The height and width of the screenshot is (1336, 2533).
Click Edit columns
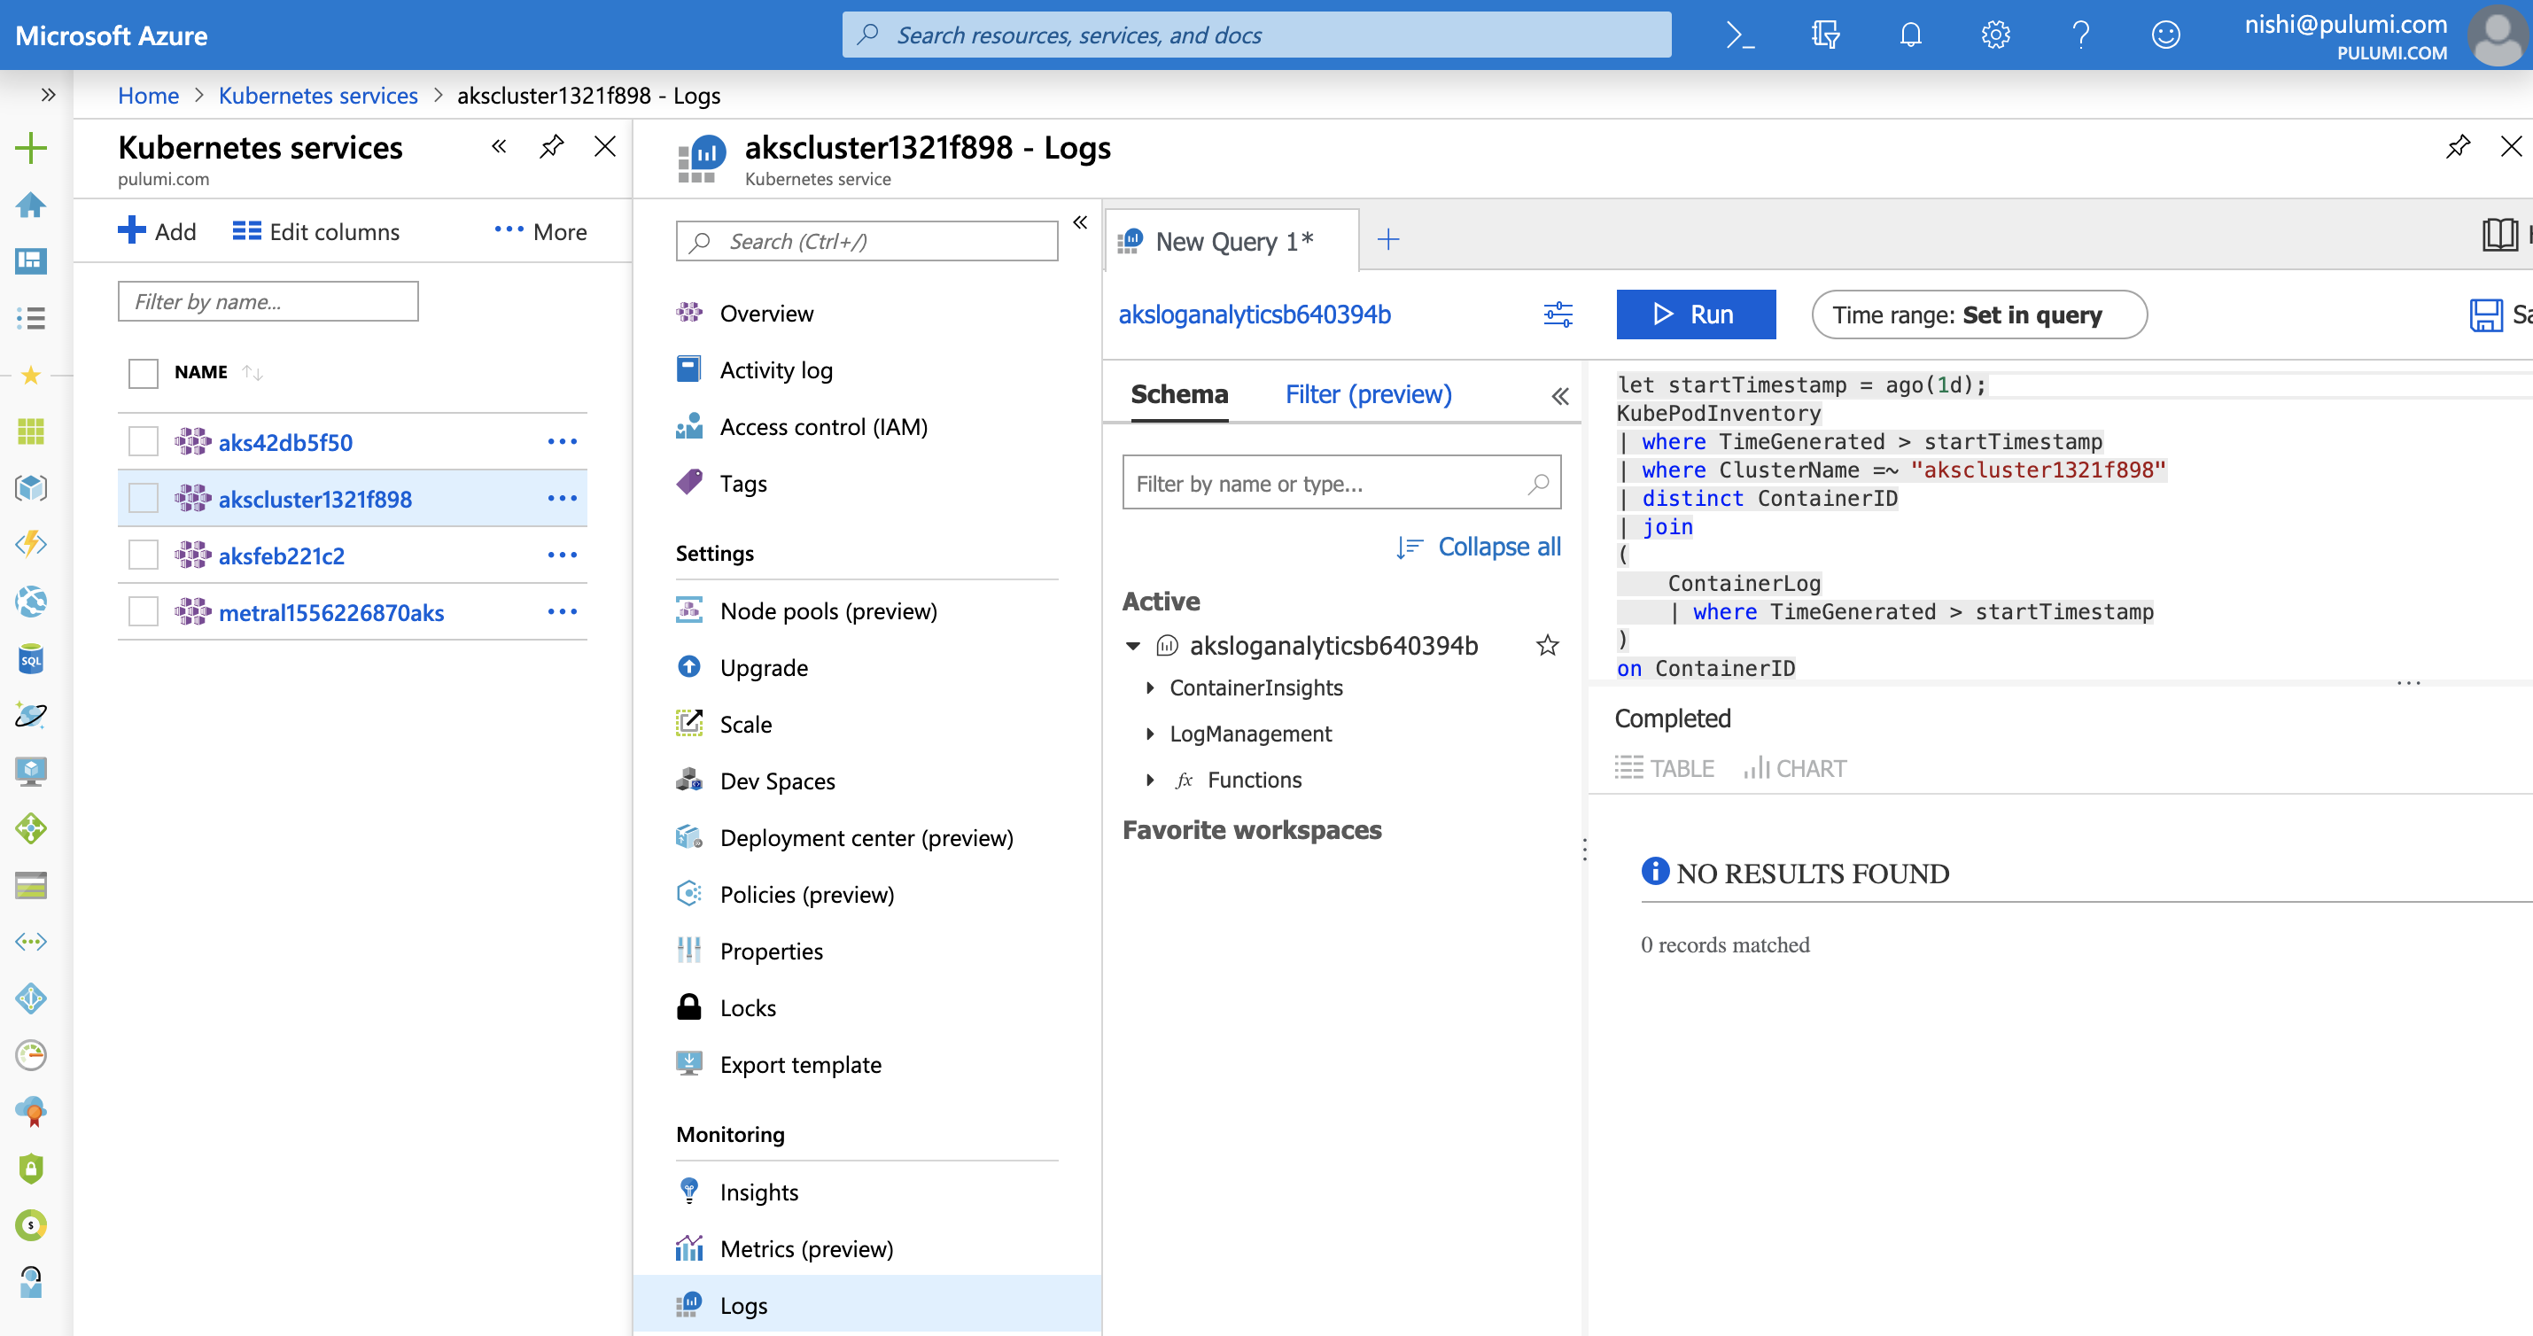tap(315, 231)
